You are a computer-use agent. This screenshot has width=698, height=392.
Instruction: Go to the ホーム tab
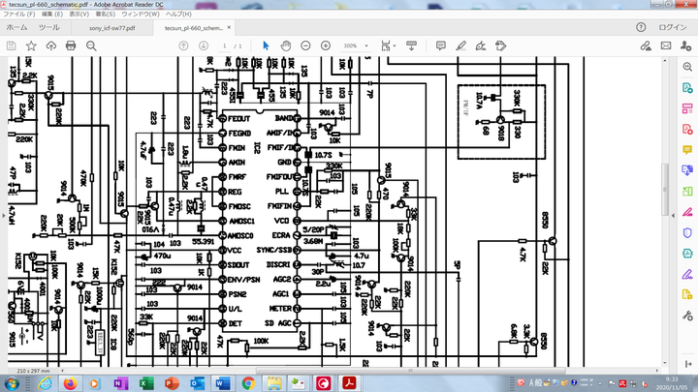click(16, 28)
